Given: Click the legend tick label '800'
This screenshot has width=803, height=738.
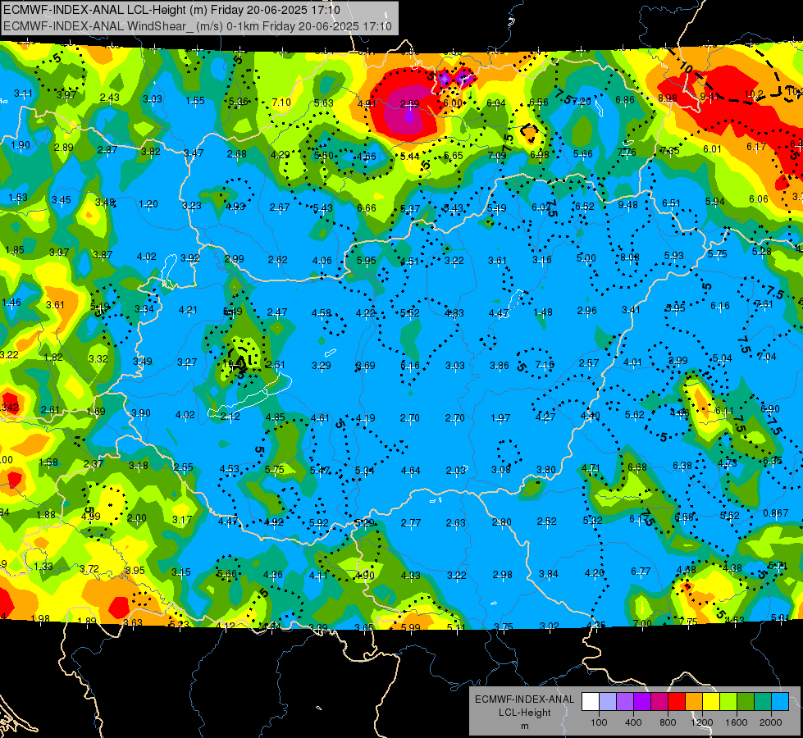Looking at the screenshot, I should (668, 722).
